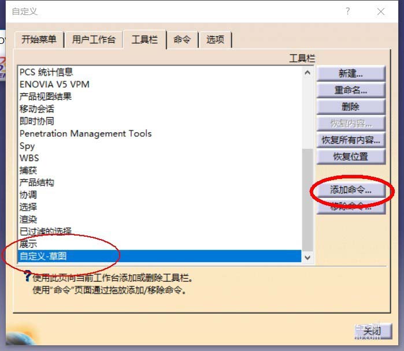Select '协调' toolbar entry

tap(160, 195)
